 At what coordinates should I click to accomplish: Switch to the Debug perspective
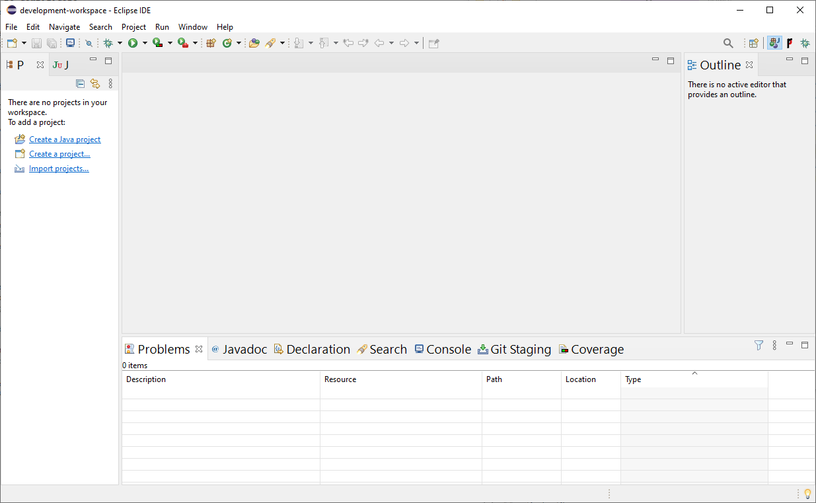[805, 43]
